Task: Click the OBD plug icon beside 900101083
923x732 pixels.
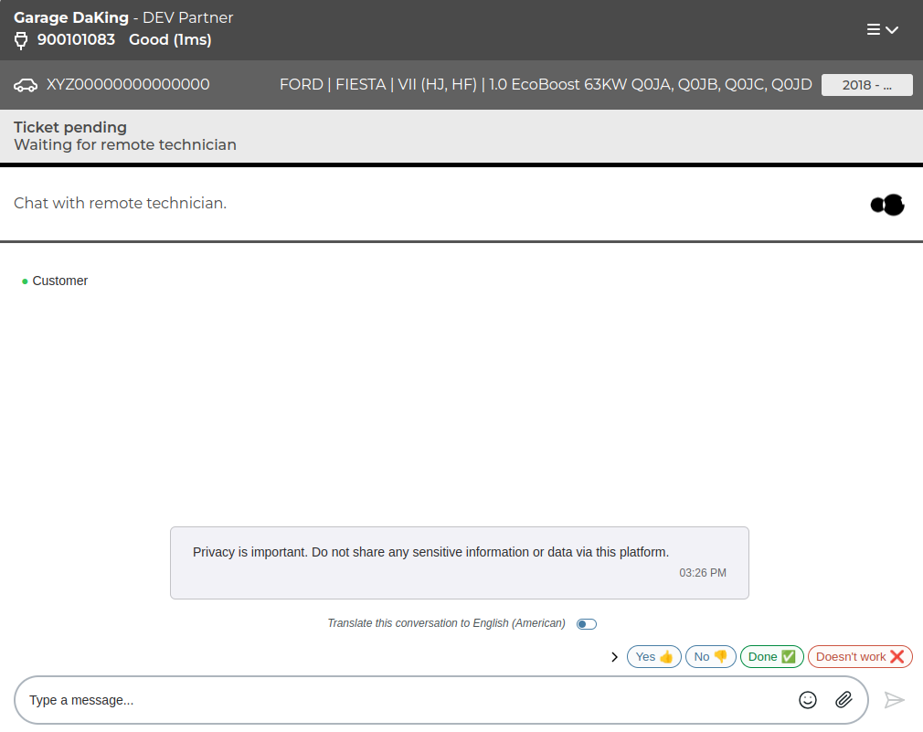Action: (20, 39)
